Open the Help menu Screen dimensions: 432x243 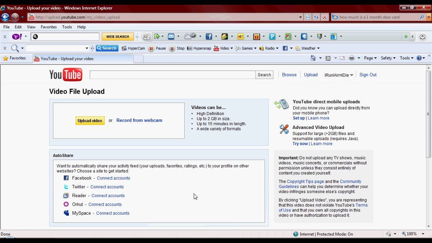coord(81,27)
